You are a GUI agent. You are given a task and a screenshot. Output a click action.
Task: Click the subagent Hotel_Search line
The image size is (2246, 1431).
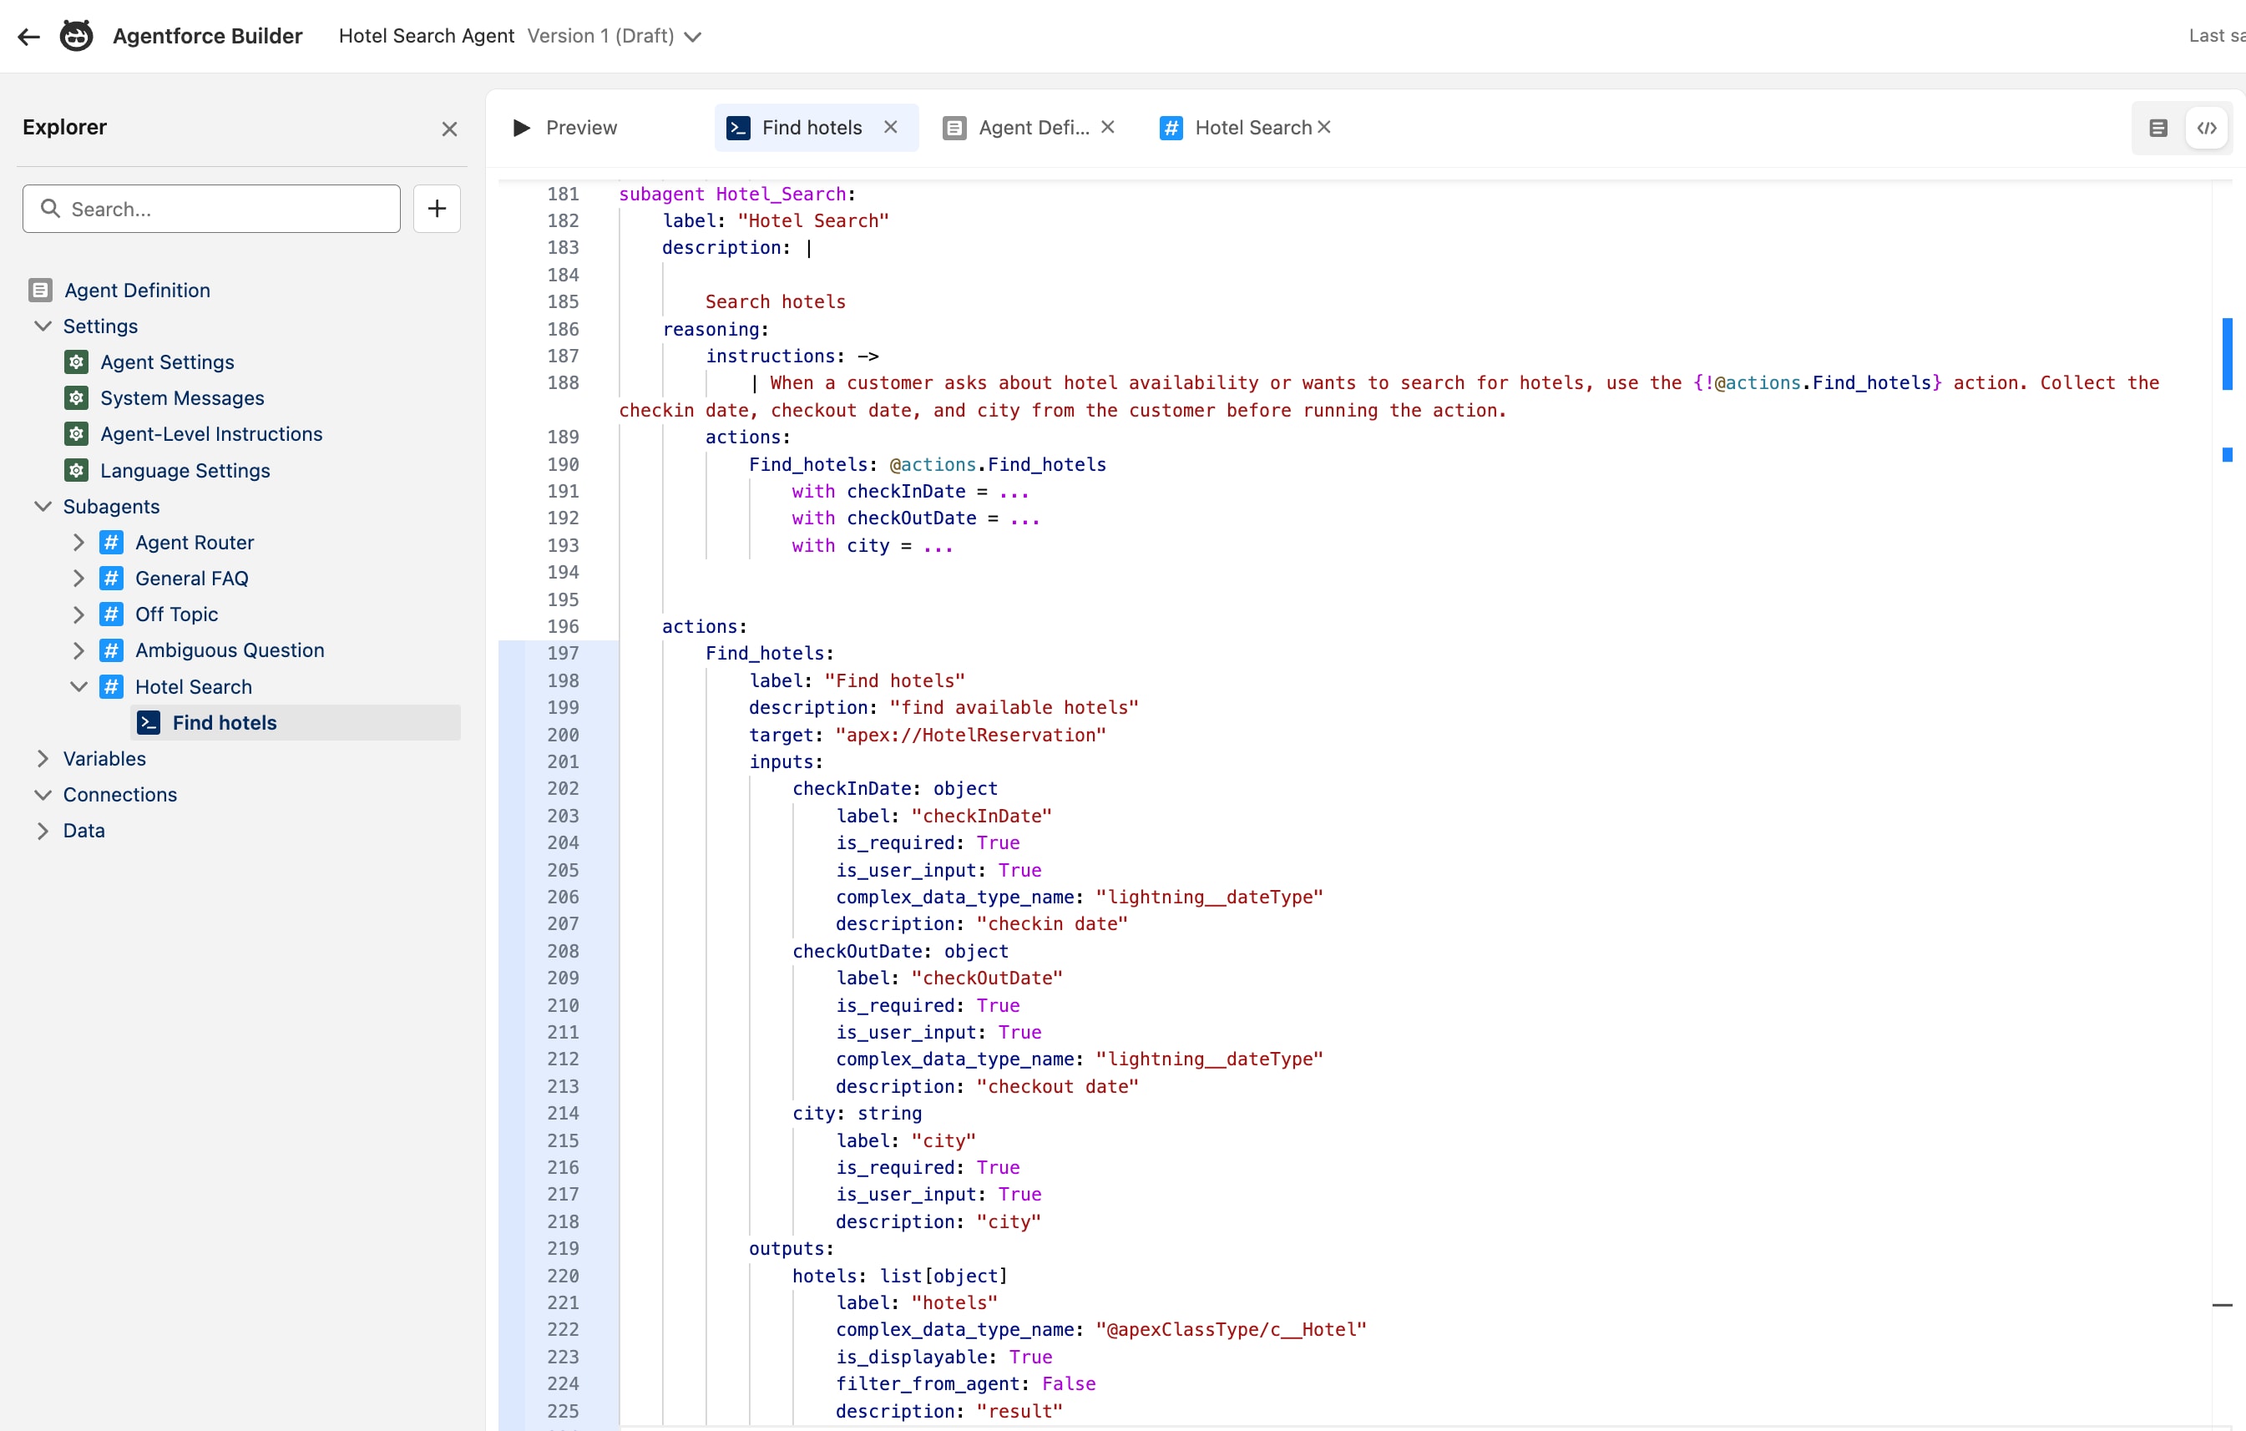[737, 194]
